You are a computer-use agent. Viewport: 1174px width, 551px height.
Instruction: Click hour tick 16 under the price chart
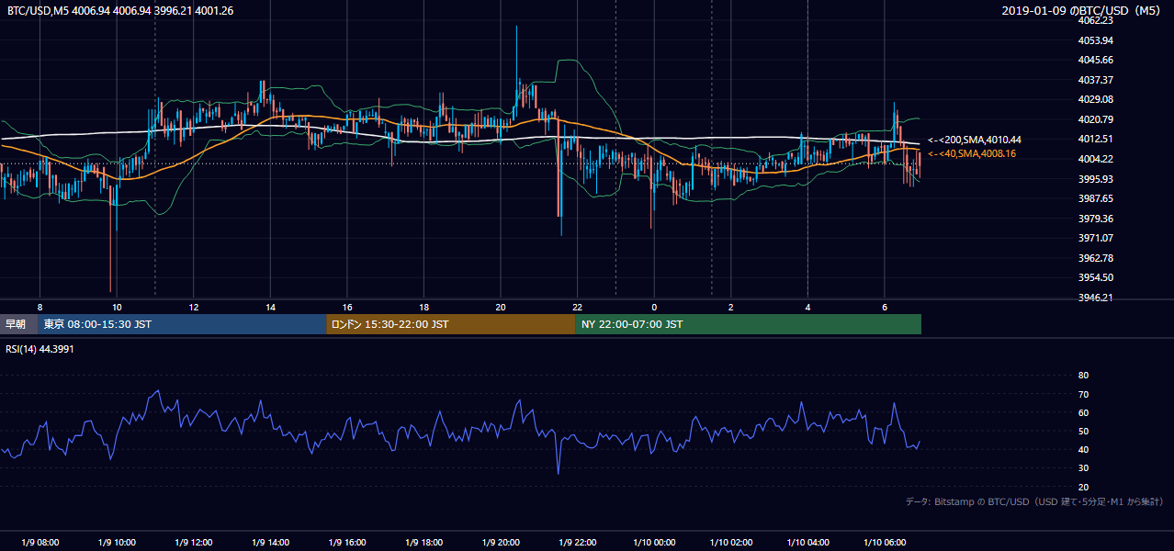click(347, 307)
